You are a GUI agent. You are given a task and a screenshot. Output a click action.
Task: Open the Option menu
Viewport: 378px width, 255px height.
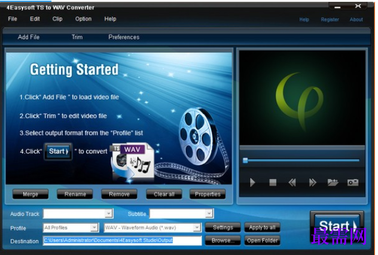(x=83, y=19)
